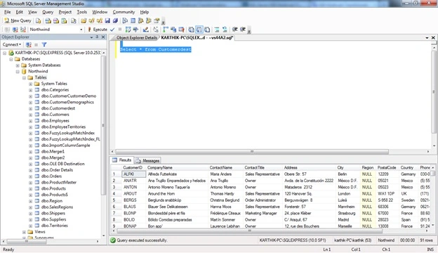Open the Connect dropdown in Object Explorer
Image resolution: width=438 pixels, height=253 pixels.
(12, 44)
